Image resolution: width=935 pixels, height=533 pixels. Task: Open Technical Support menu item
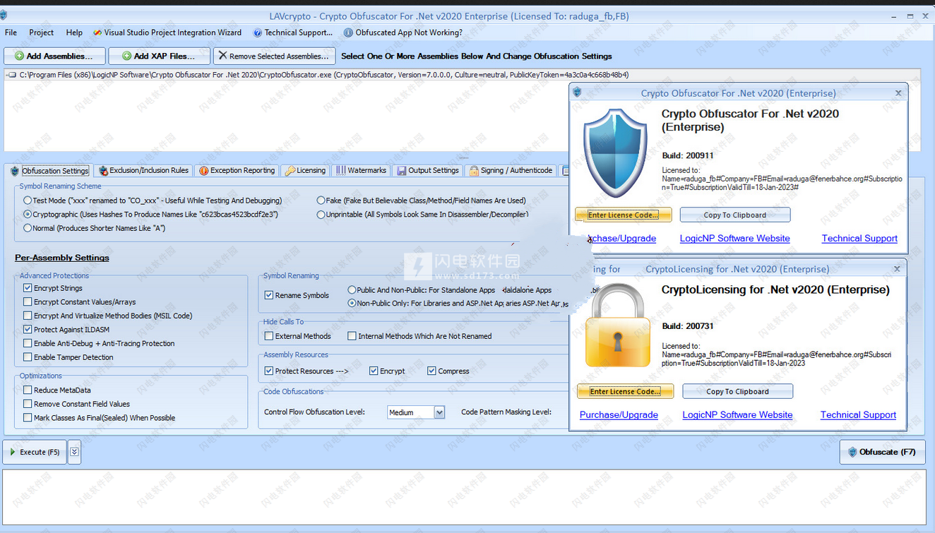tap(293, 32)
